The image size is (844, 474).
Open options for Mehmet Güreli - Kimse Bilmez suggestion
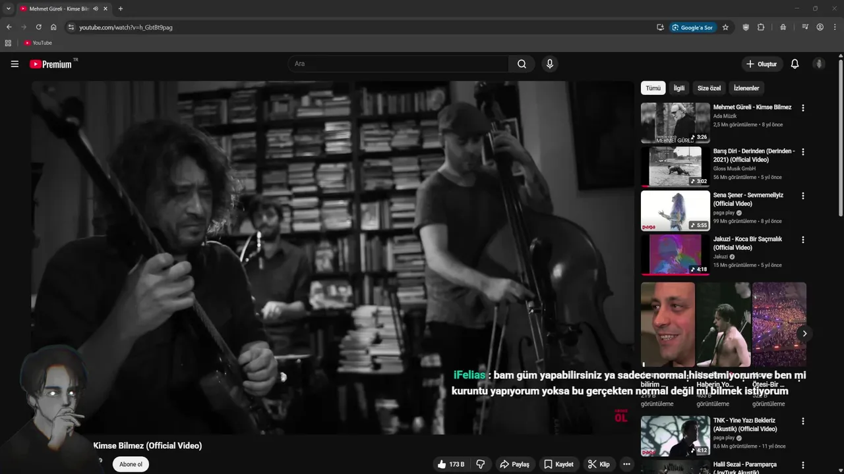point(802,108)
